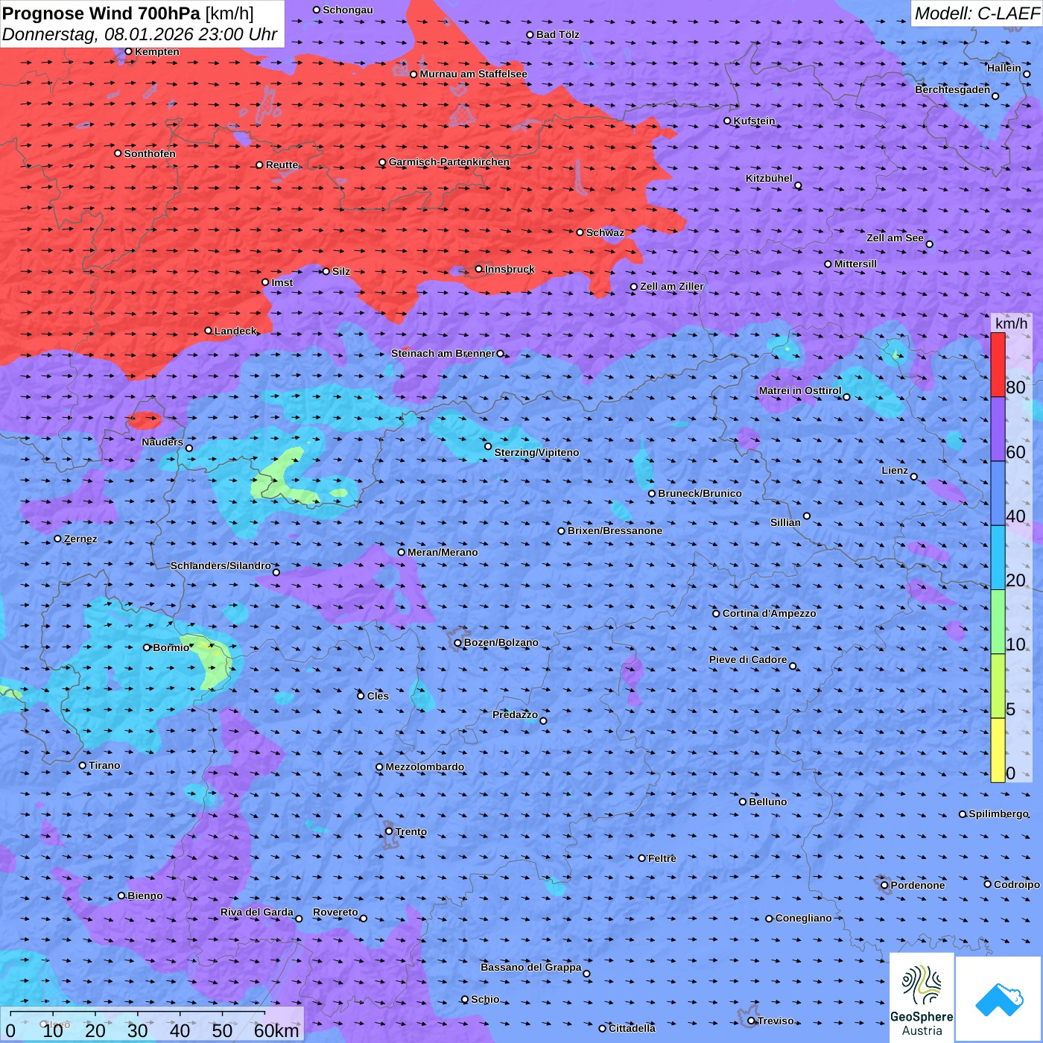Click the Bienno marker

[x=121, y=895]
